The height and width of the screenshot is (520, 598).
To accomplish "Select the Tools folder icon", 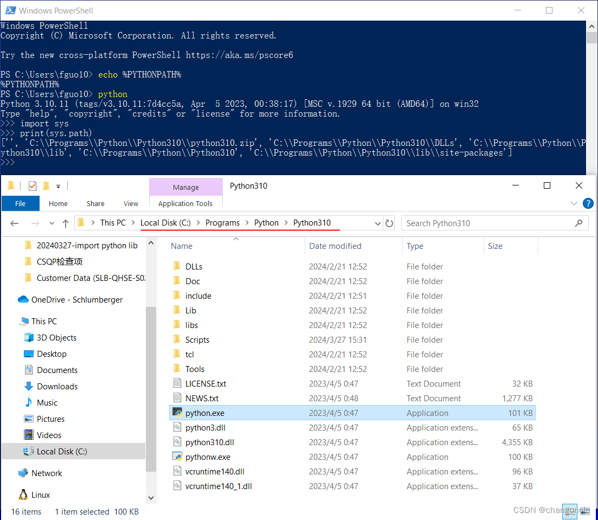I will 177,369.
